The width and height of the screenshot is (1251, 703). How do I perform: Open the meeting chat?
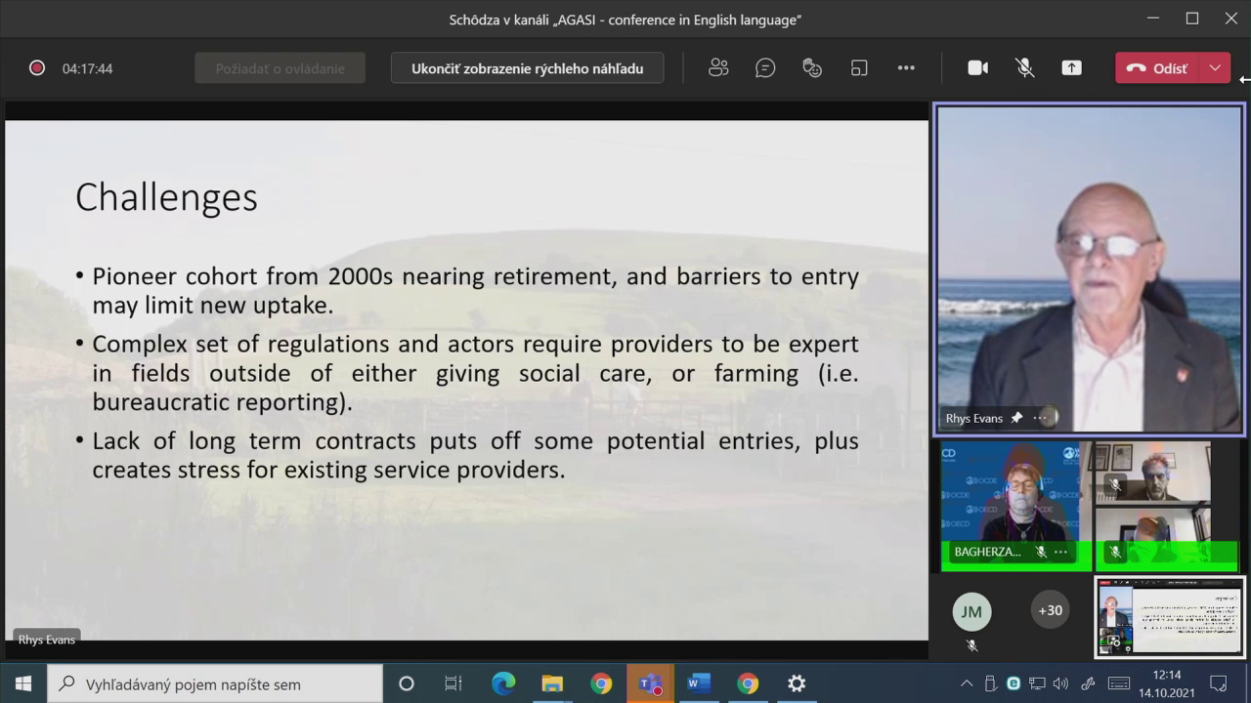pyautogui.click(x=765, y=67)
